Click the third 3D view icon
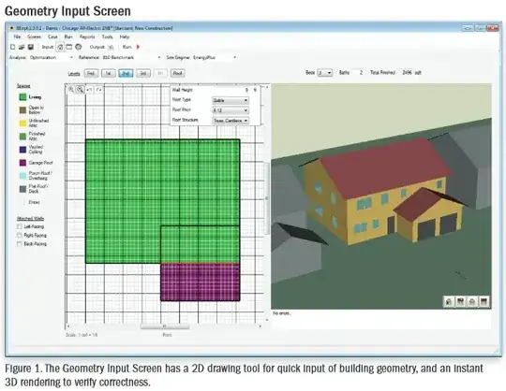 pyautogui.click(x=472, y=301)
